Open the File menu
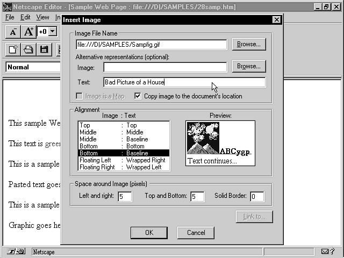Viewport: 344px width, 258px height. tap(10, 17)
